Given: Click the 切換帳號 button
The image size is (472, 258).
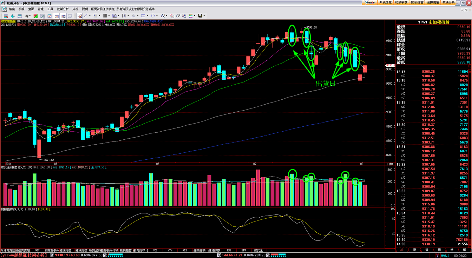Looking at the screenshot, I should pos(401,2).
